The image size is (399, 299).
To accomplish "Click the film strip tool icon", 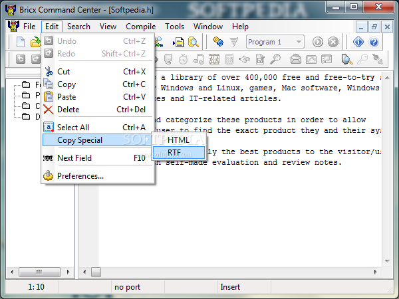I will click(214, 59).
